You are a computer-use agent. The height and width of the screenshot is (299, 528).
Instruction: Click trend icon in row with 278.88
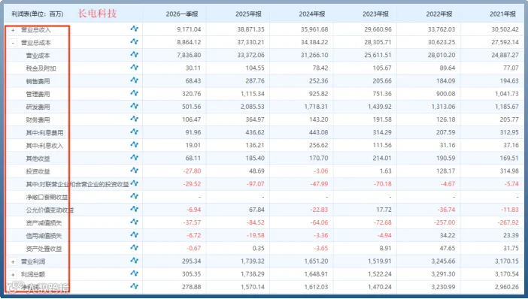(135, 286)
